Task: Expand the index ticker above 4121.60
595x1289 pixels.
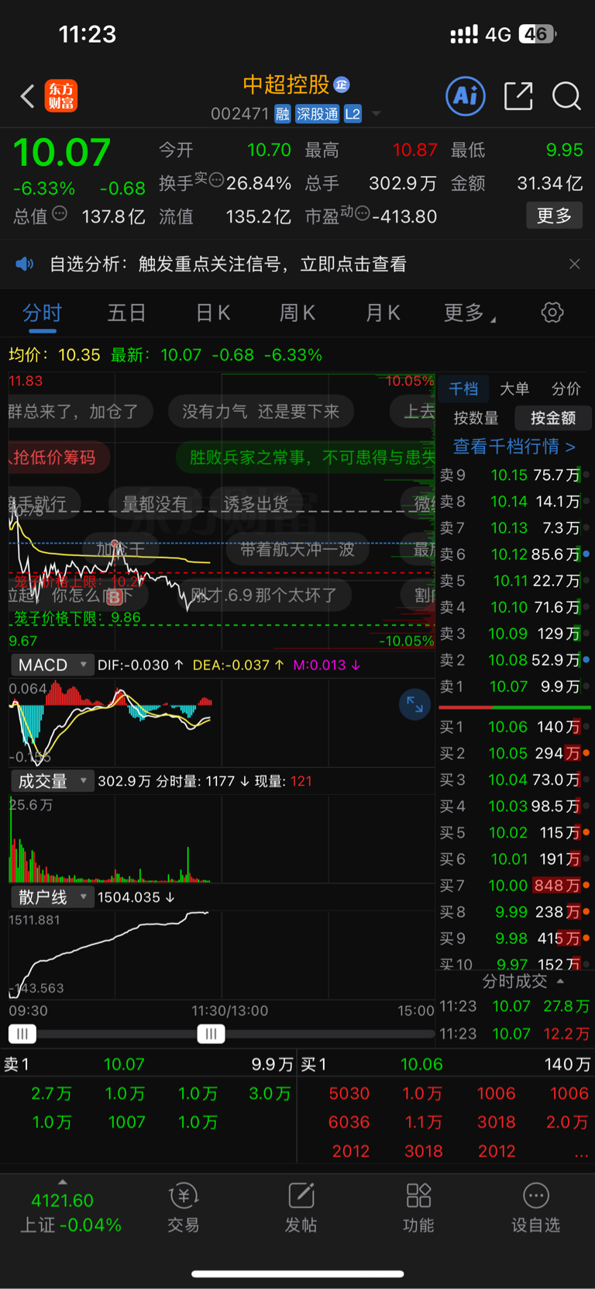Action: tap(63, 1182)
